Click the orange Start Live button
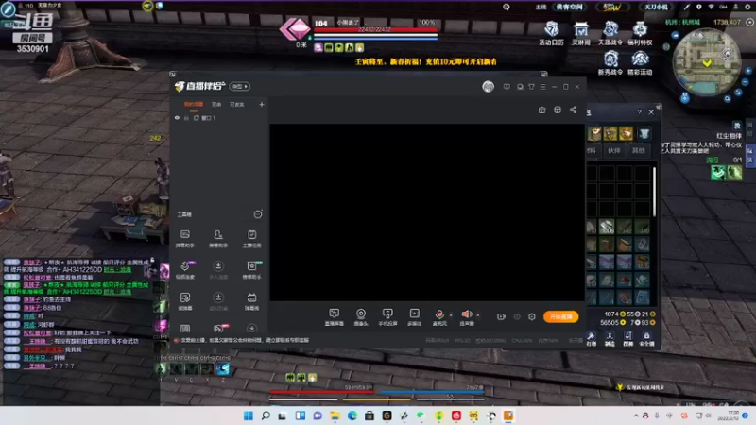Screen dimensions: 756x425 (560, 316)
